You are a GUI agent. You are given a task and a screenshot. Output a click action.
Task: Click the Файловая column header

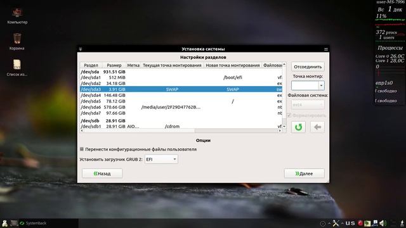[x=272, y=65]
